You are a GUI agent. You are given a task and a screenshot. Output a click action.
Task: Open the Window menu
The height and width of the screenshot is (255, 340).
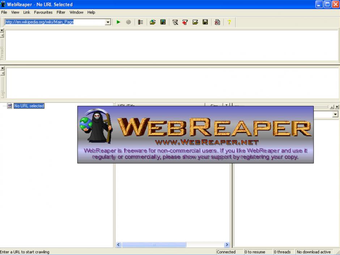click(x=76, y=12)
